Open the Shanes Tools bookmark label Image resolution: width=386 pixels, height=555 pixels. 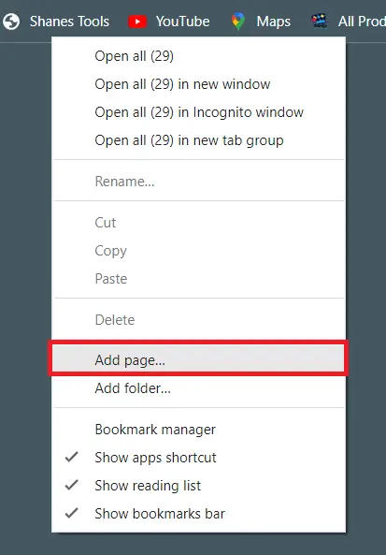click(x=69, y=22)
